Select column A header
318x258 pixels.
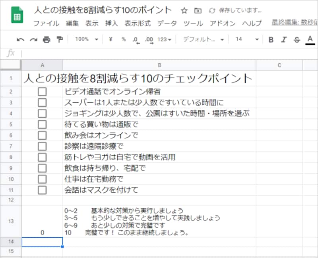click(43, 64)
